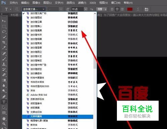Open the 窗口(W) menu

click(116, 3)
